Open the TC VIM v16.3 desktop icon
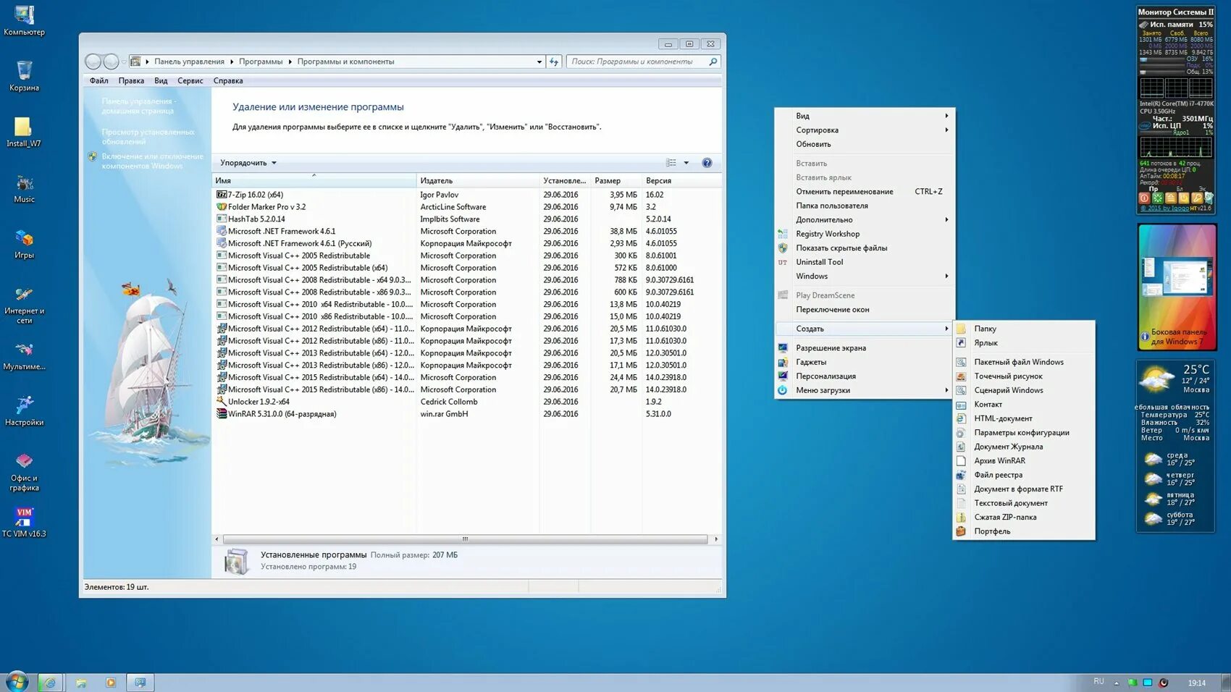 (24, 523)
